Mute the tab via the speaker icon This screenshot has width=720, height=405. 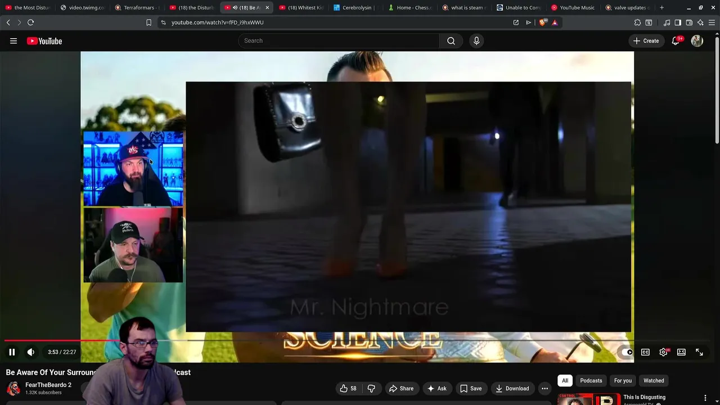pos(235,7)
